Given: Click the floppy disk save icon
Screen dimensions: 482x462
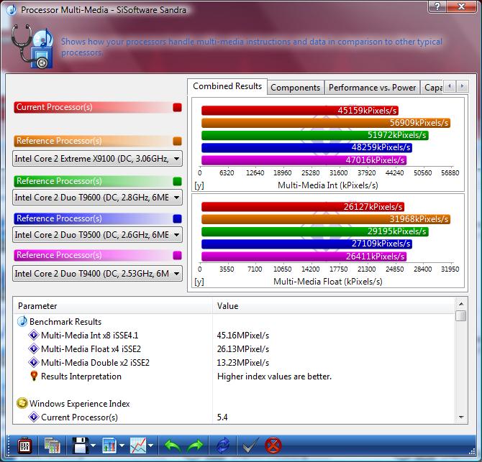Looking at the screenshot, I should tap(81, 445).
